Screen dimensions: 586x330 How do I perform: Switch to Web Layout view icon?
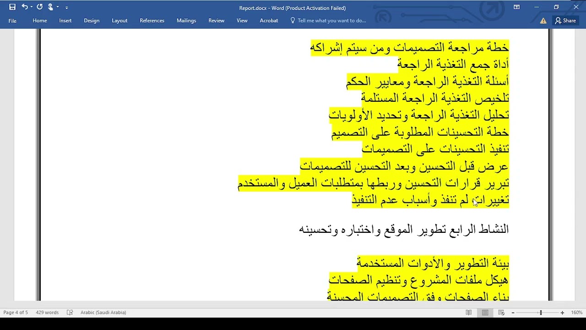tap(501, 312)
